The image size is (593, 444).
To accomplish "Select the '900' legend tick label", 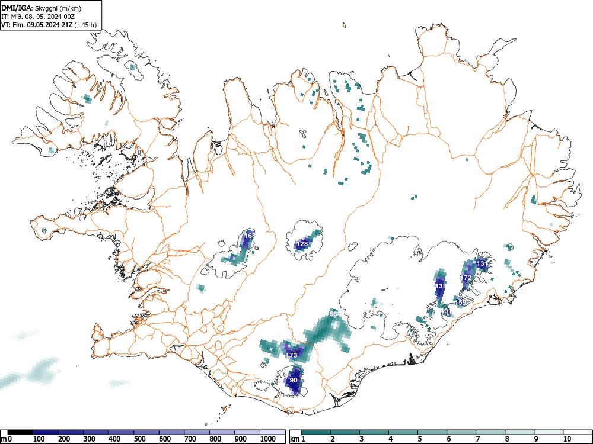I will (x=241, y=439).
